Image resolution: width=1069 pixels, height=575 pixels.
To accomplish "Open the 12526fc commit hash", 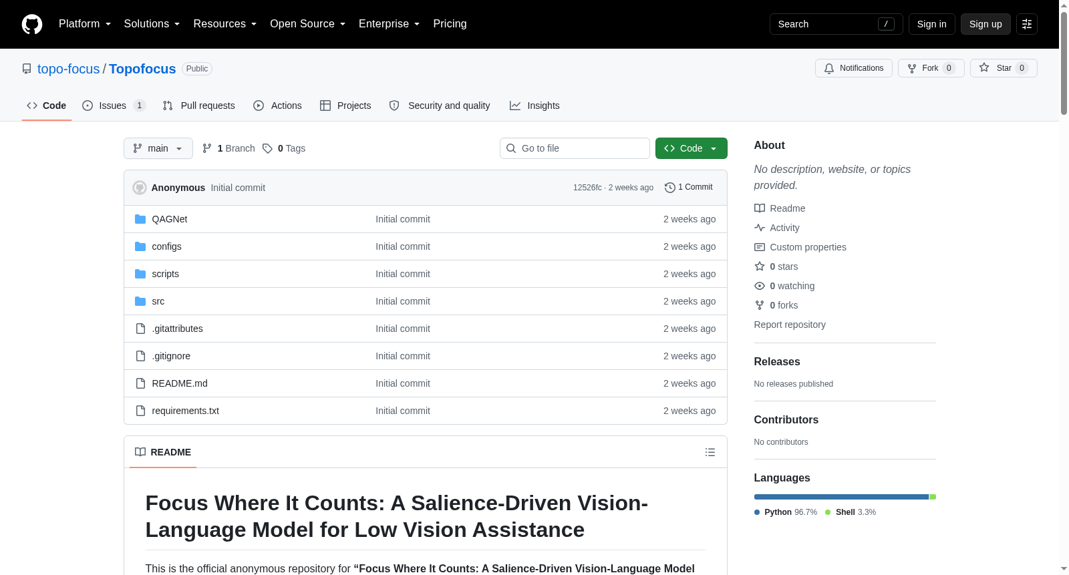I will [587, 188].
